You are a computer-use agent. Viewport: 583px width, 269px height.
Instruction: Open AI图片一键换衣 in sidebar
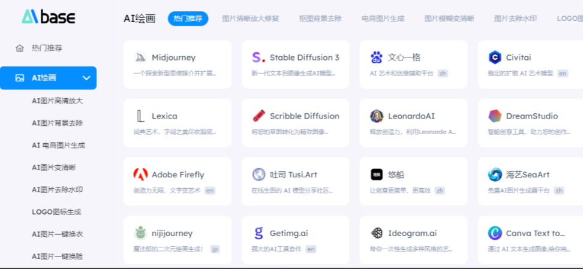click(57, 234)
